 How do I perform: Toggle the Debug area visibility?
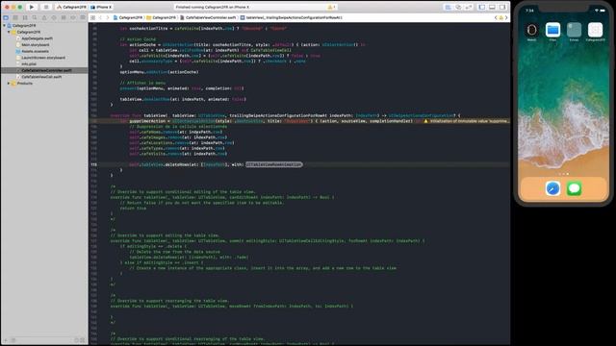tap(492, 7)
